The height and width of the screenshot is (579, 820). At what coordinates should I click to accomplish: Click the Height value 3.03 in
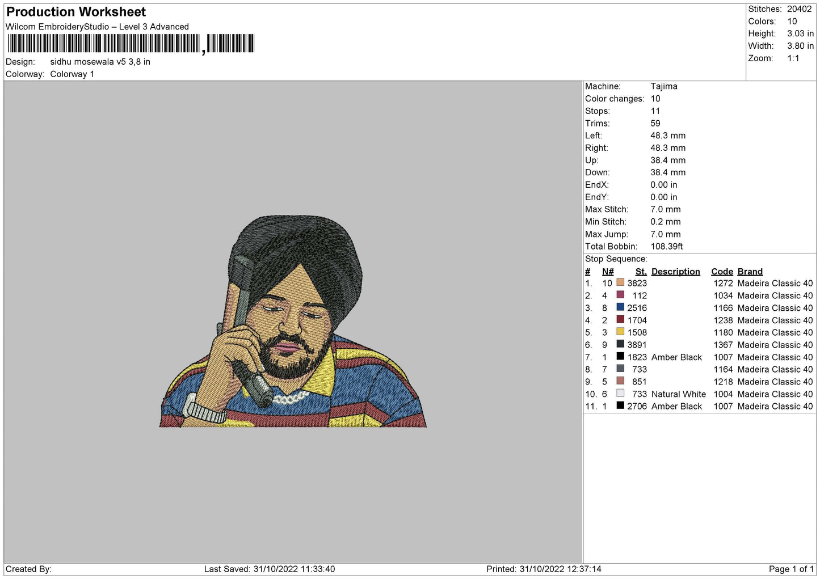click(800, 34)
